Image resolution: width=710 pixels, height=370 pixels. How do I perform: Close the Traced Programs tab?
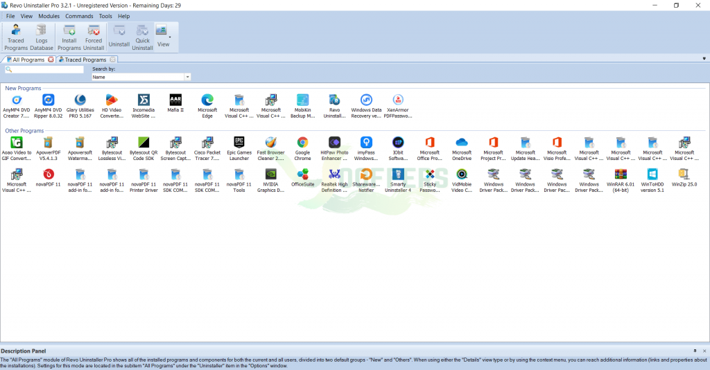[x=113, y=60]
